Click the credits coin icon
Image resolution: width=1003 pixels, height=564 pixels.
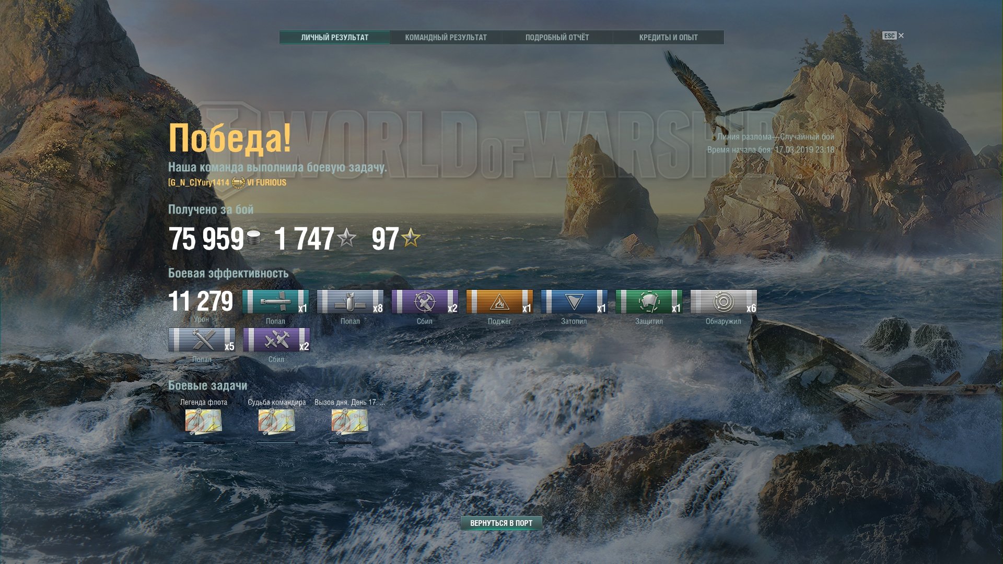pos(253,238)
